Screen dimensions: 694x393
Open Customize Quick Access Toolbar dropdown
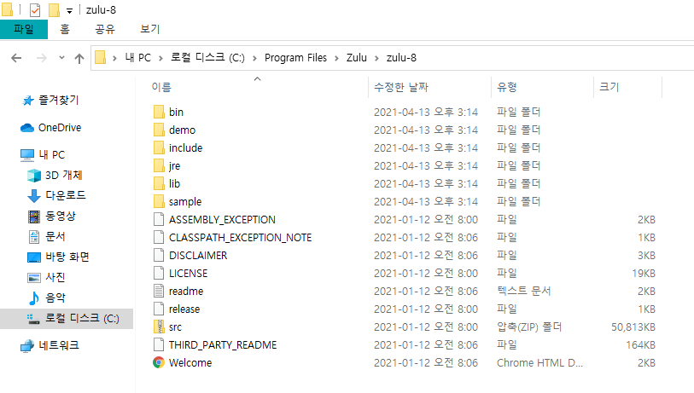pyautogui.click(x=69, y=10)
